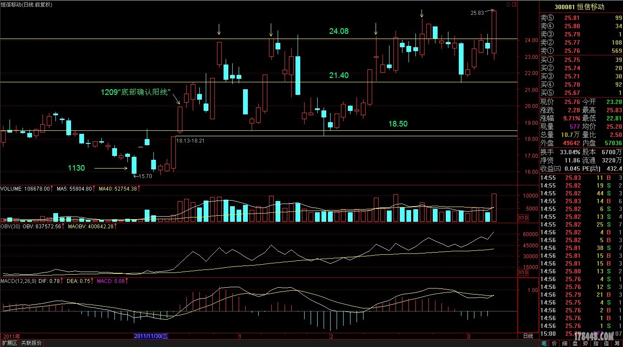Viewport: 623px width, 347px height.
Task: Click the X10 marker in volume panel
Action: coord(523,217)
